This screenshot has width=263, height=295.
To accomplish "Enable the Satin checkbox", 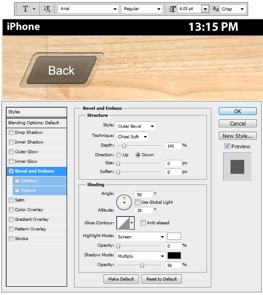I will [11, 200].
